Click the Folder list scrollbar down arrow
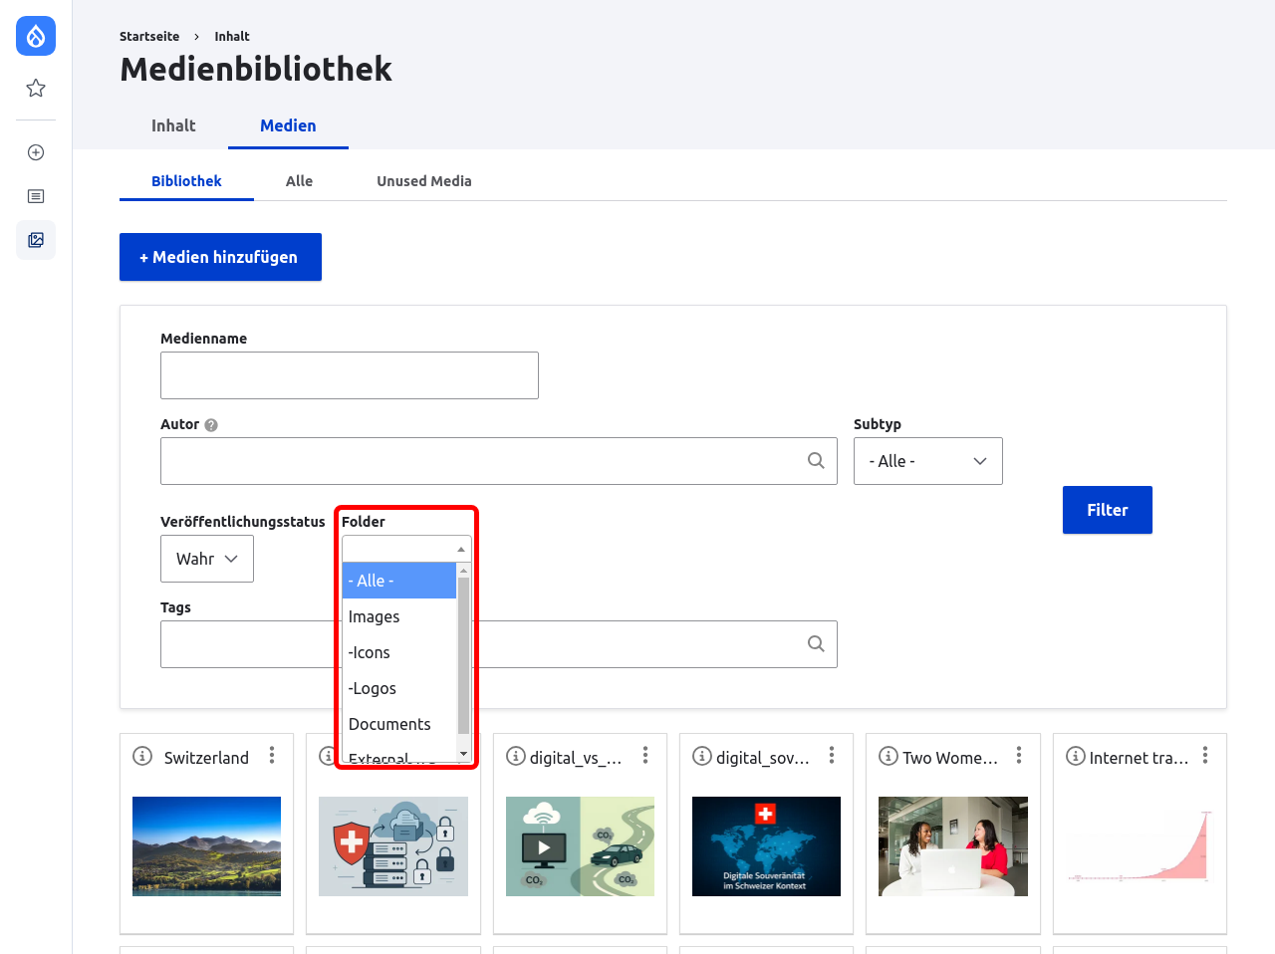 pos(463,754)
